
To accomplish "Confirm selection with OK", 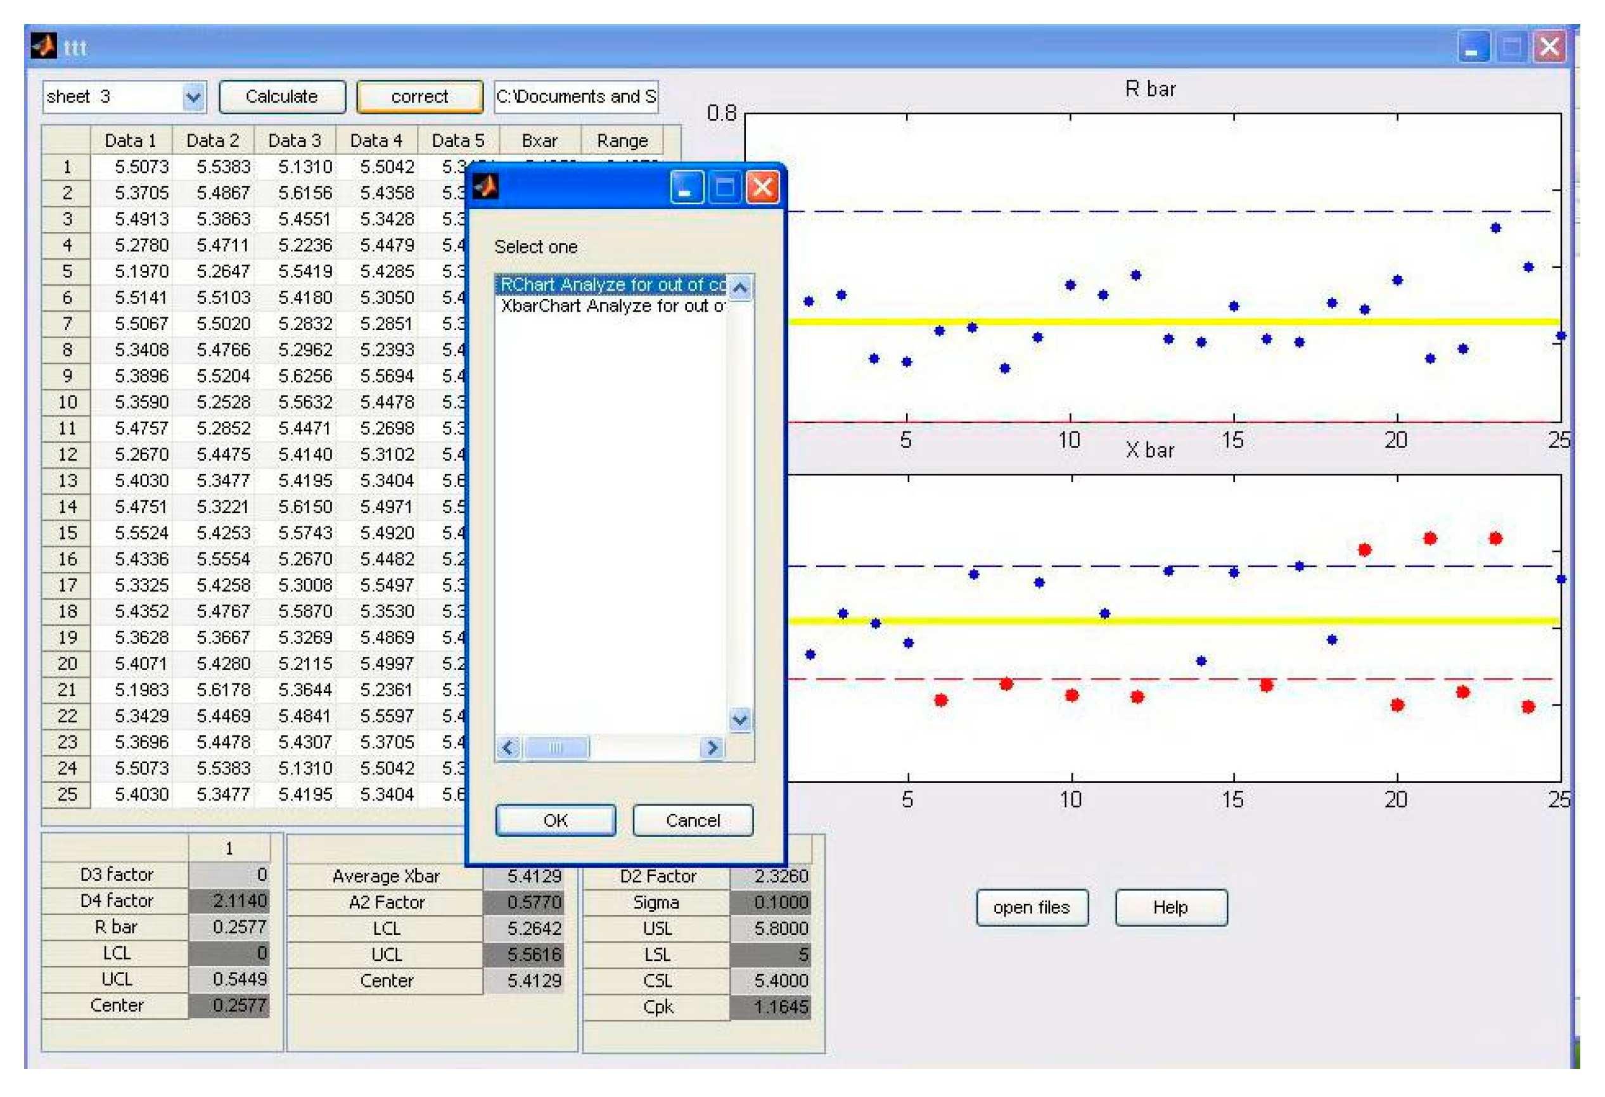I will point(555,820).
